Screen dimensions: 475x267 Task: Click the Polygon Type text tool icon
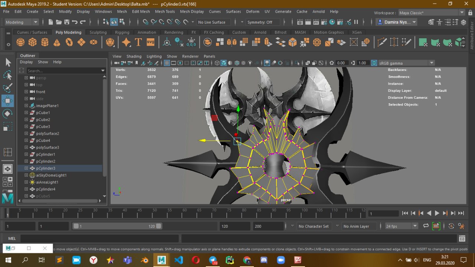pyautogui.click(x=138, y=42)
